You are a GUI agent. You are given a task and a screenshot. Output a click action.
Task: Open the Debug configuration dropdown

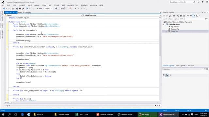pyautogui.click(x=48, y=8)
